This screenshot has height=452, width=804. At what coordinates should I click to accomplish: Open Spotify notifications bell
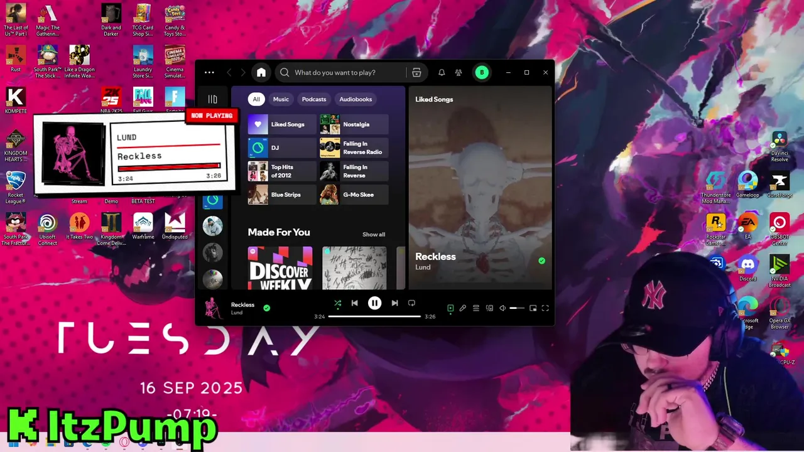442,72
